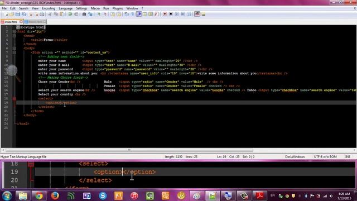Viewport: 357px width, 201px height.
Task: Stop macro recording with black square icon
Action: [171, 14]
